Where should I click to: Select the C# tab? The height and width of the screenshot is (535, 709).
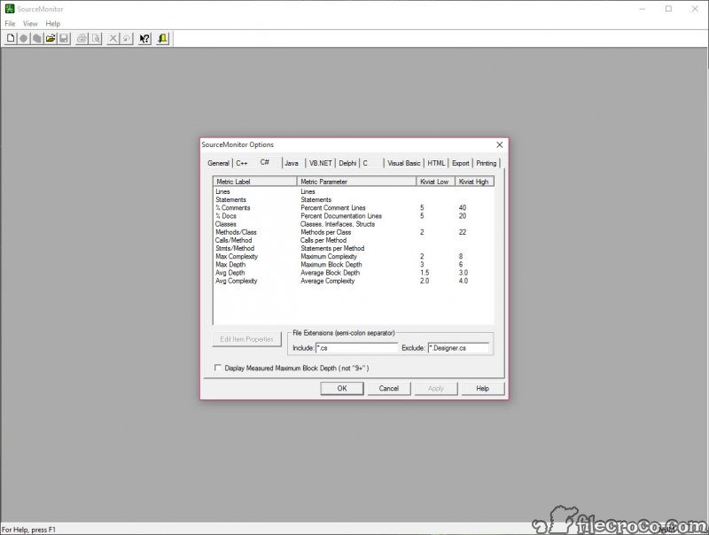[x=265, y=162]
